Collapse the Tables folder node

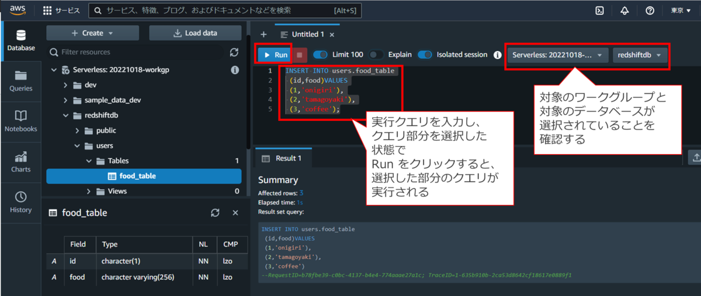[88, 161]
